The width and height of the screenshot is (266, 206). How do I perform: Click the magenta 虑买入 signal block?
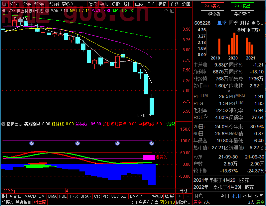(149, 157)
